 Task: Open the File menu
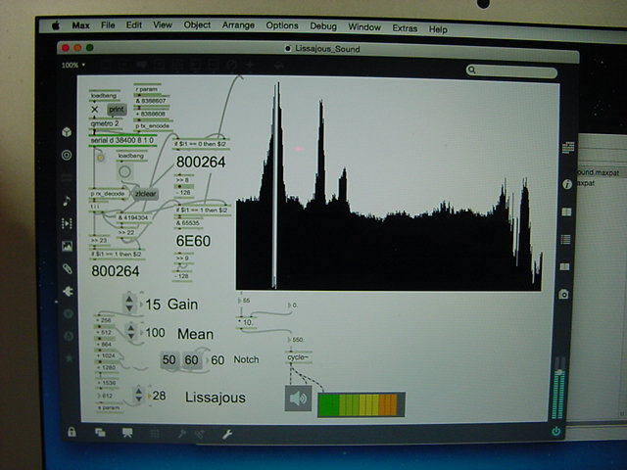tap(108, 25)
